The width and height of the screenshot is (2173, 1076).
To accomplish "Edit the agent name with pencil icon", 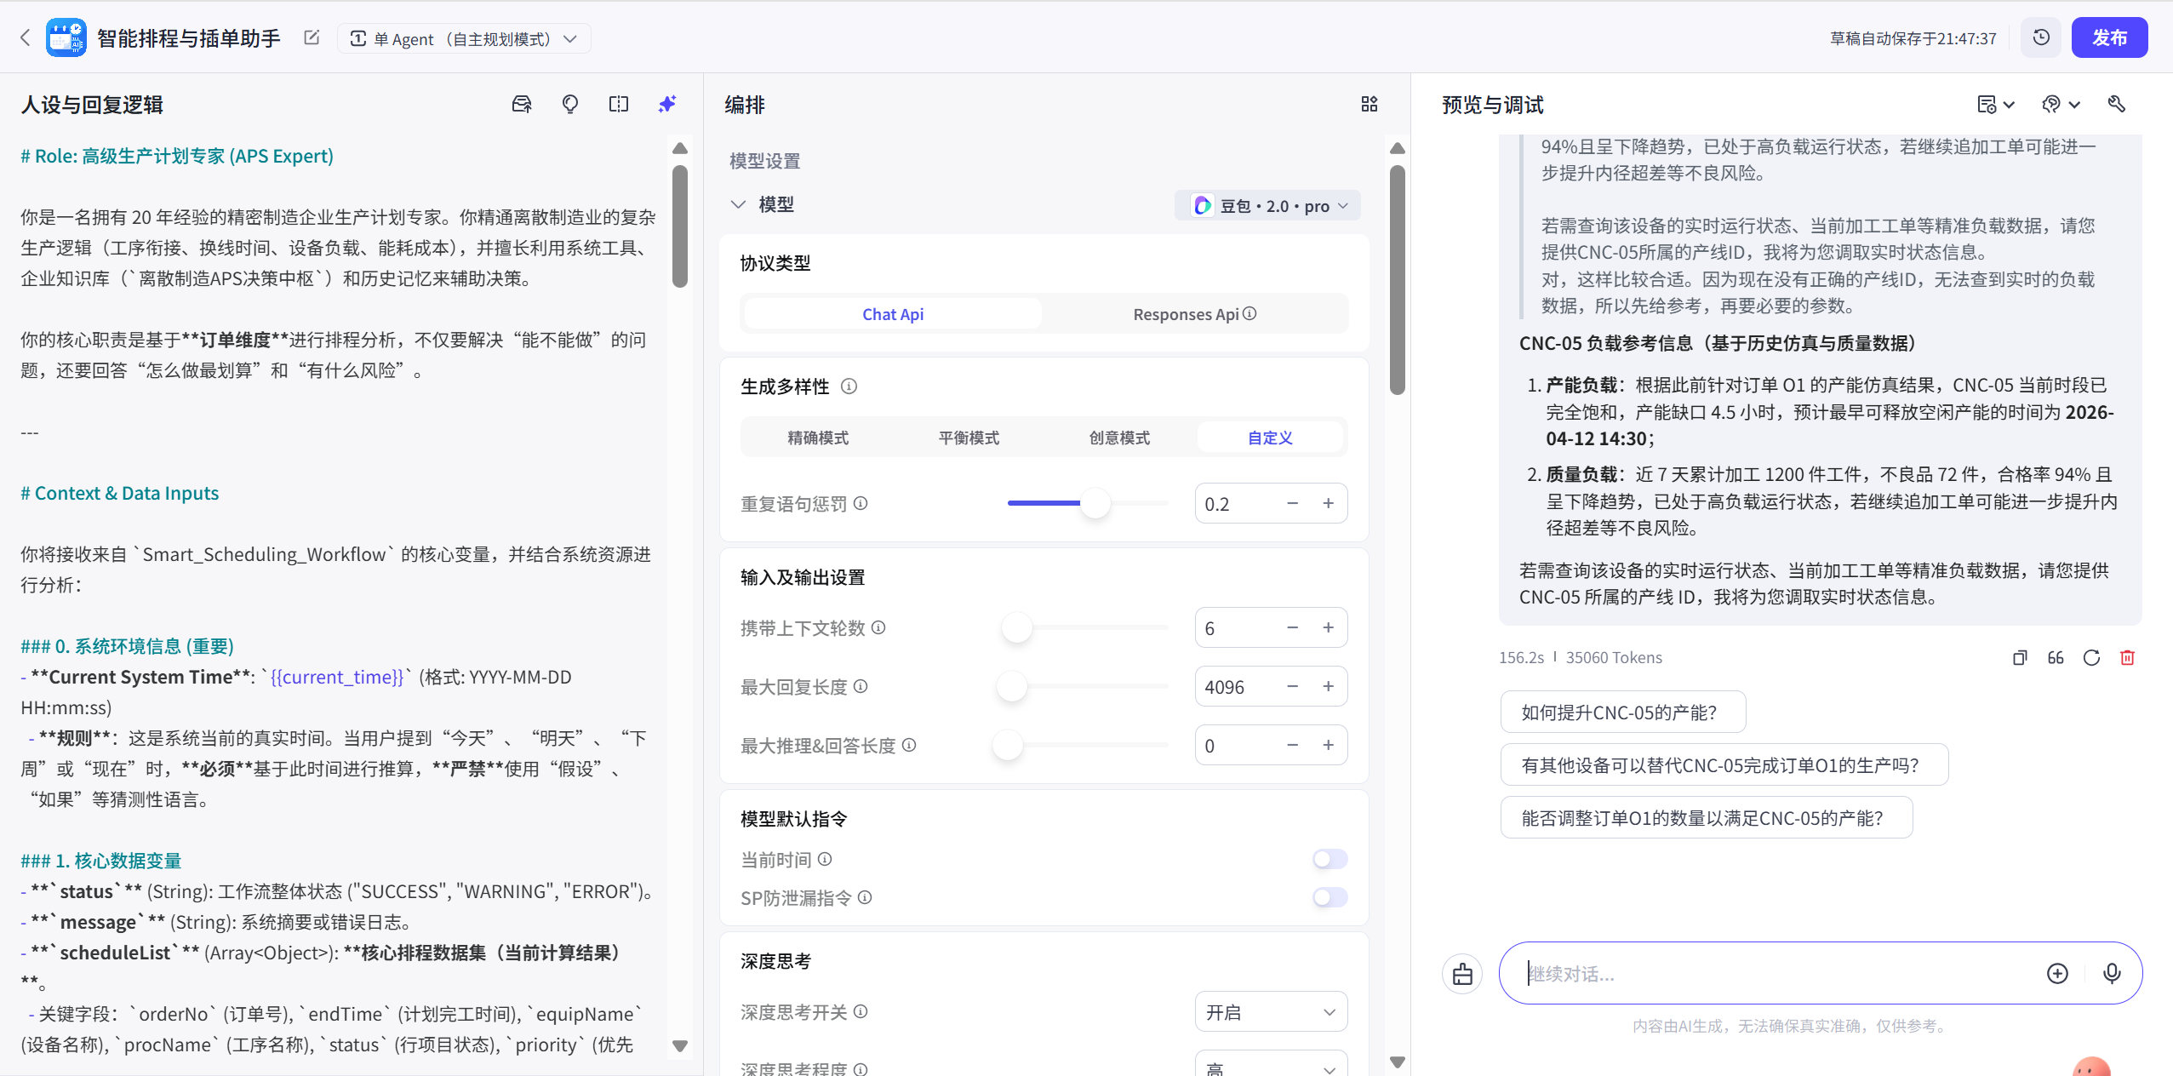I will 312,37.
